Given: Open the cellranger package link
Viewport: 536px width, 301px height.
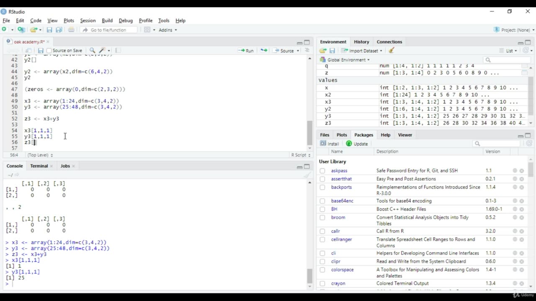Looking at the screenshot, I should pyautogui.click(x=341, y=240).
